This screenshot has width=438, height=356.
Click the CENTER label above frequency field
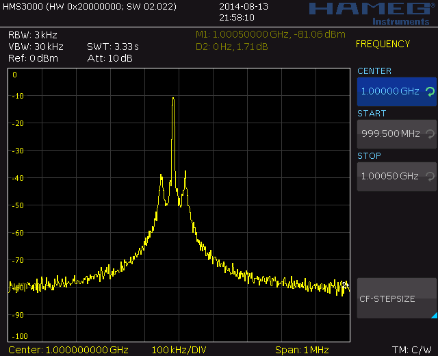pos(374,71)
